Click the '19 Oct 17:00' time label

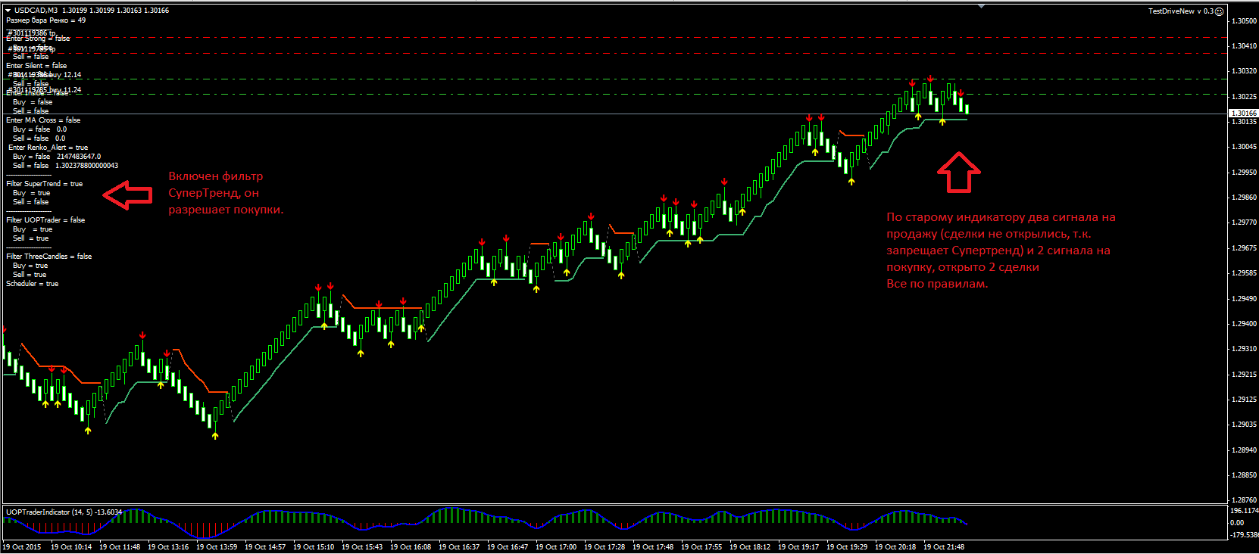tap(556, 547)
